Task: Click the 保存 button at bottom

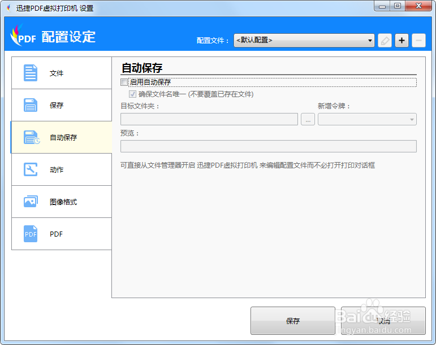Action: click(x=293, y=321)
